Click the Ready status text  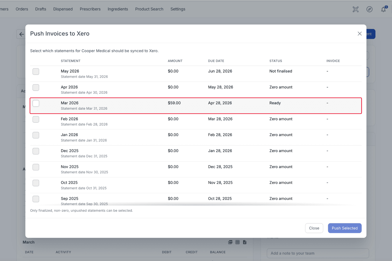pyautogui.click(x=275, y=103)
